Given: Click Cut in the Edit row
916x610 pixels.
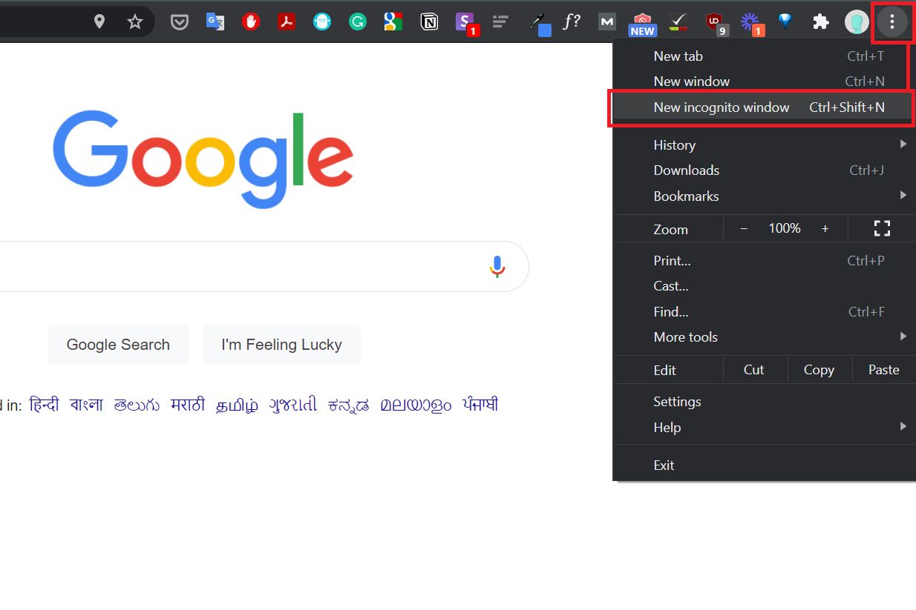Looking at the screenshot, I should (753, 369).
